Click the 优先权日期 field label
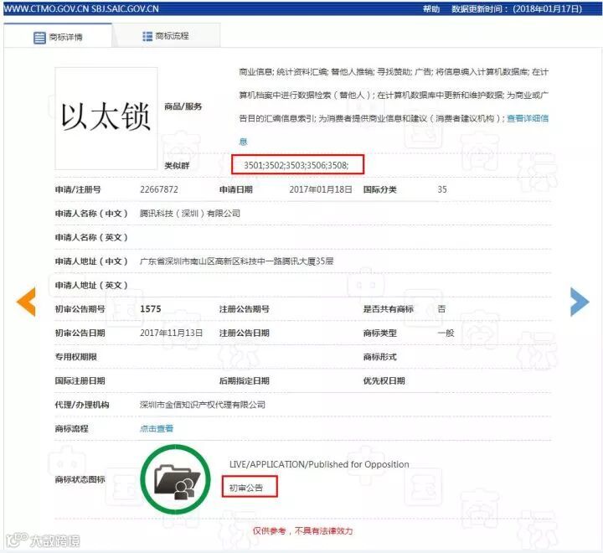Screen dimensions: 603x553 [x=384, y=380]
